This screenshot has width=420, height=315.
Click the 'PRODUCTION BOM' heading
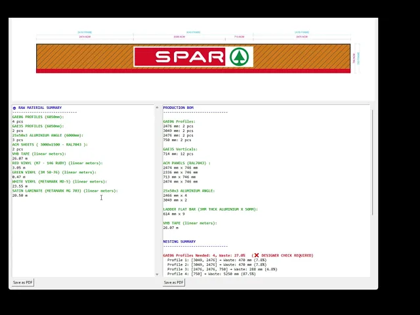point(178,108)
